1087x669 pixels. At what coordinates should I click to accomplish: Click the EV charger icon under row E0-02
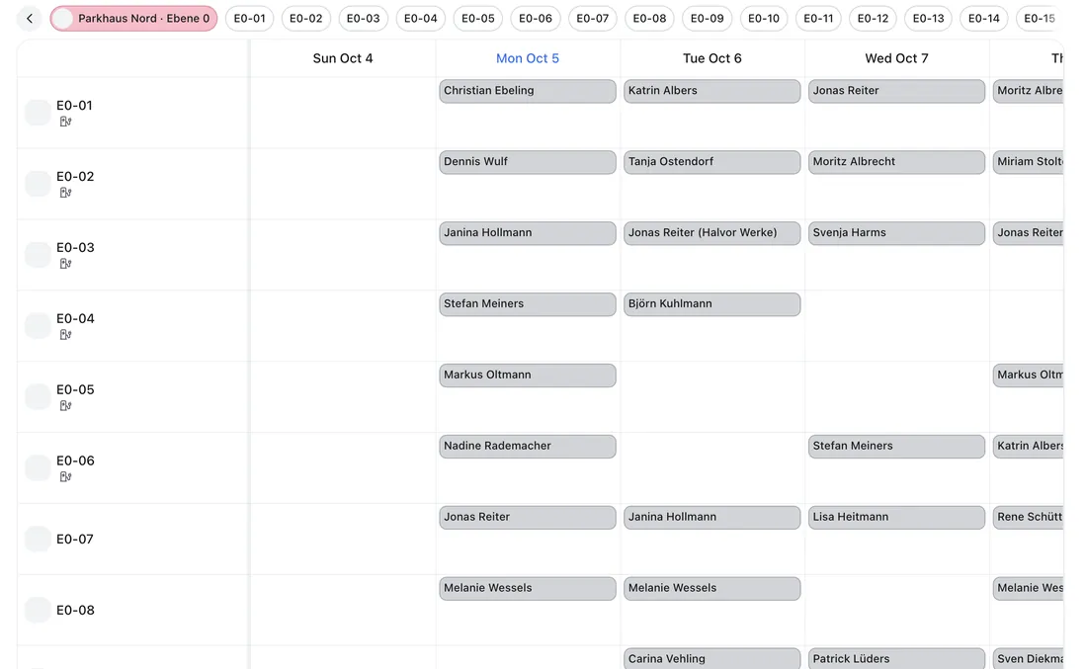click(x=65, y=193)
